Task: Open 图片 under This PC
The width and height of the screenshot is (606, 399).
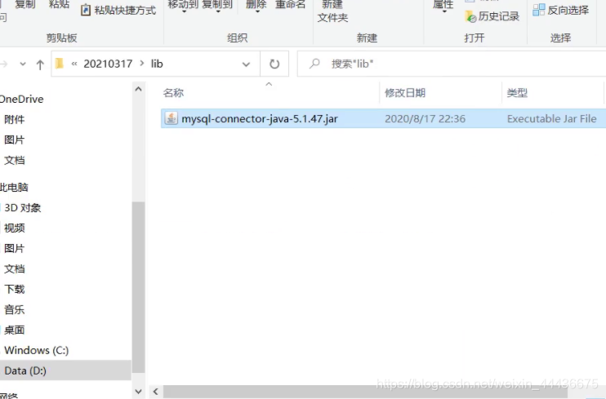Action: [x=15, y=248]
